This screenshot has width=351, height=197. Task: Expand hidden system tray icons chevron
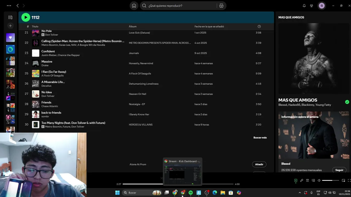pyautogui.click(x=300, y=193)
